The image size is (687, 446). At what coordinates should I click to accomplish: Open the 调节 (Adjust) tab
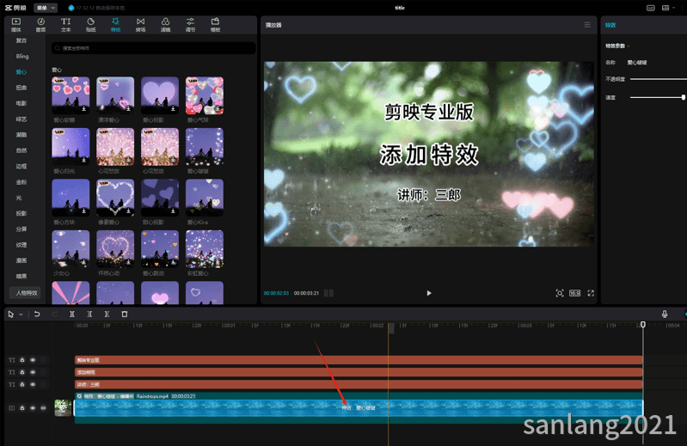190,25
